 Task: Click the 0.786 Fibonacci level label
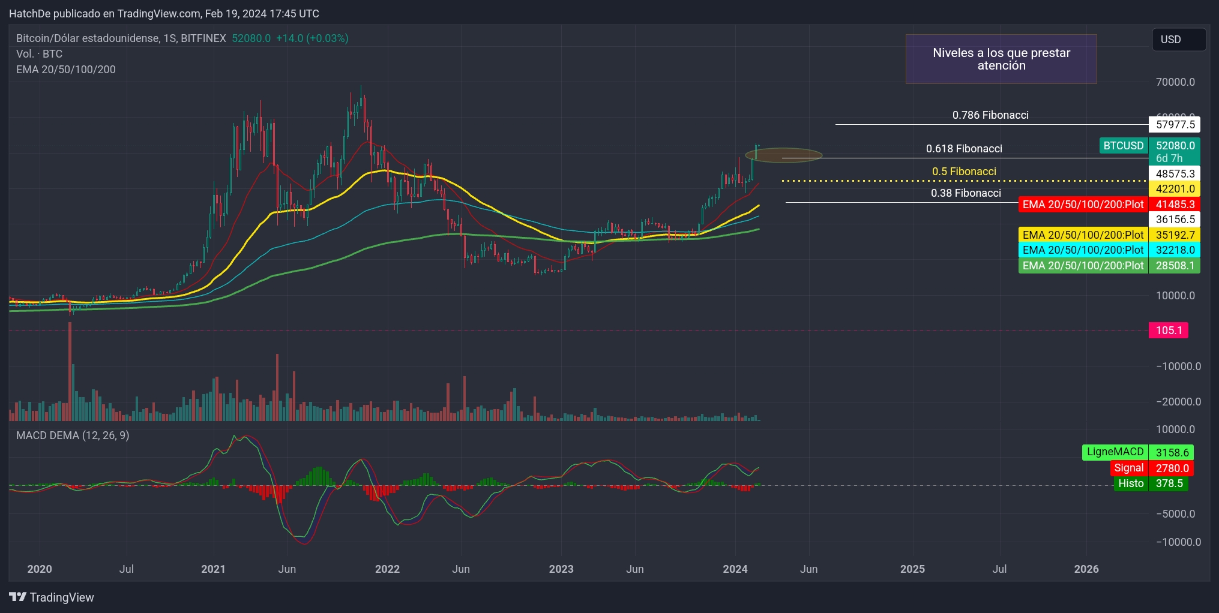click(x=990, y=115)
